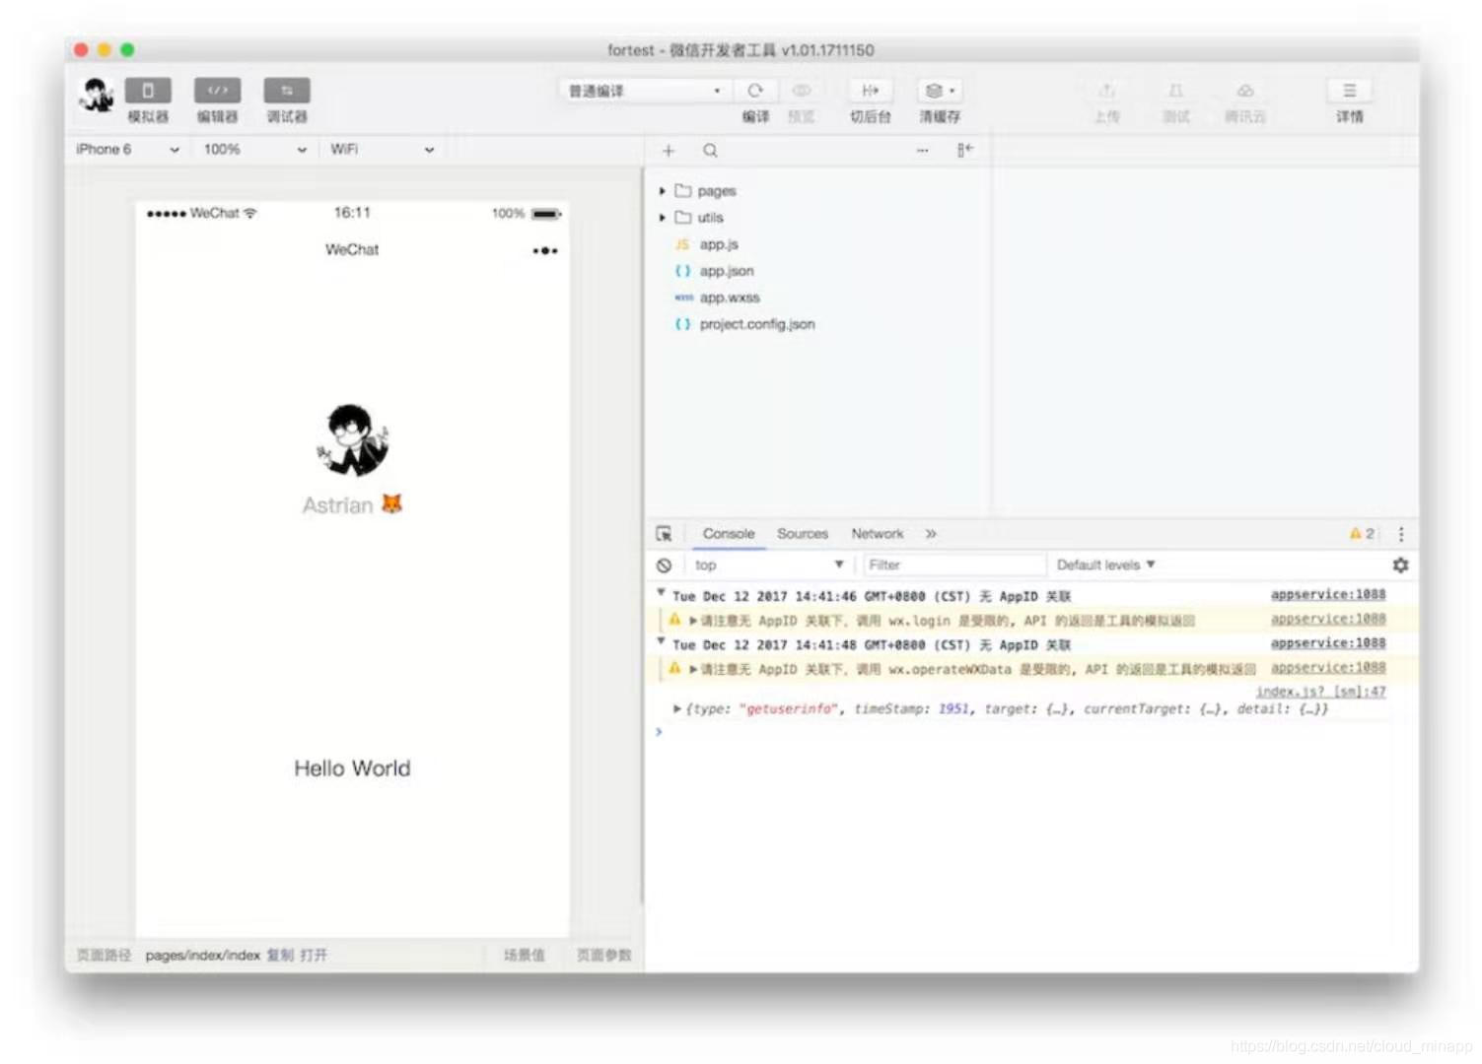
Task: Click the Tencent Cloud (腾讯云) icon
Action: pos(1245,91)
